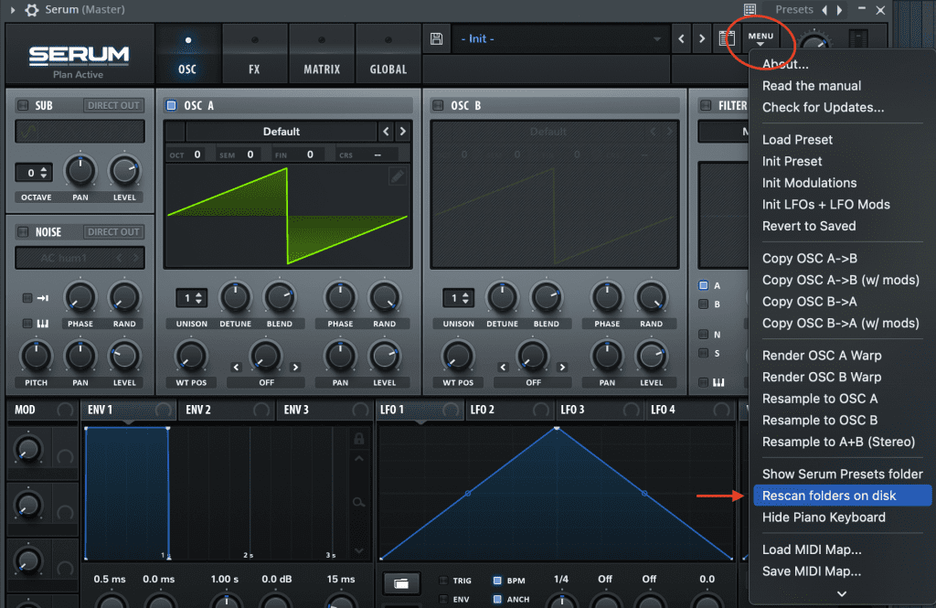Open the OSC A Default wavetable selector
Image resolution: width=936 pixels, height=608 pixels.
[x=282, y=132]
